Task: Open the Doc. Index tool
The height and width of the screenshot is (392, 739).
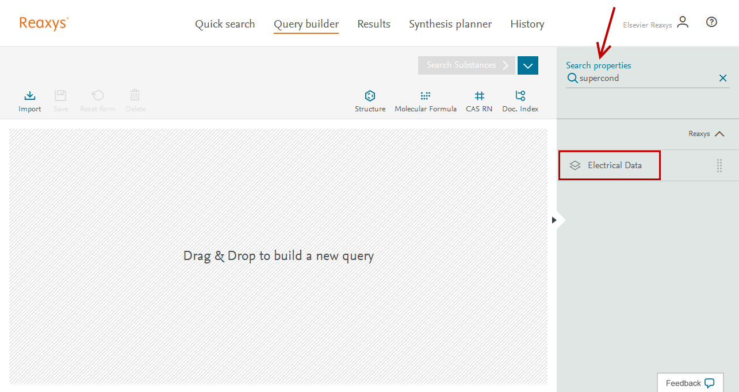Action: pos(520,96)
